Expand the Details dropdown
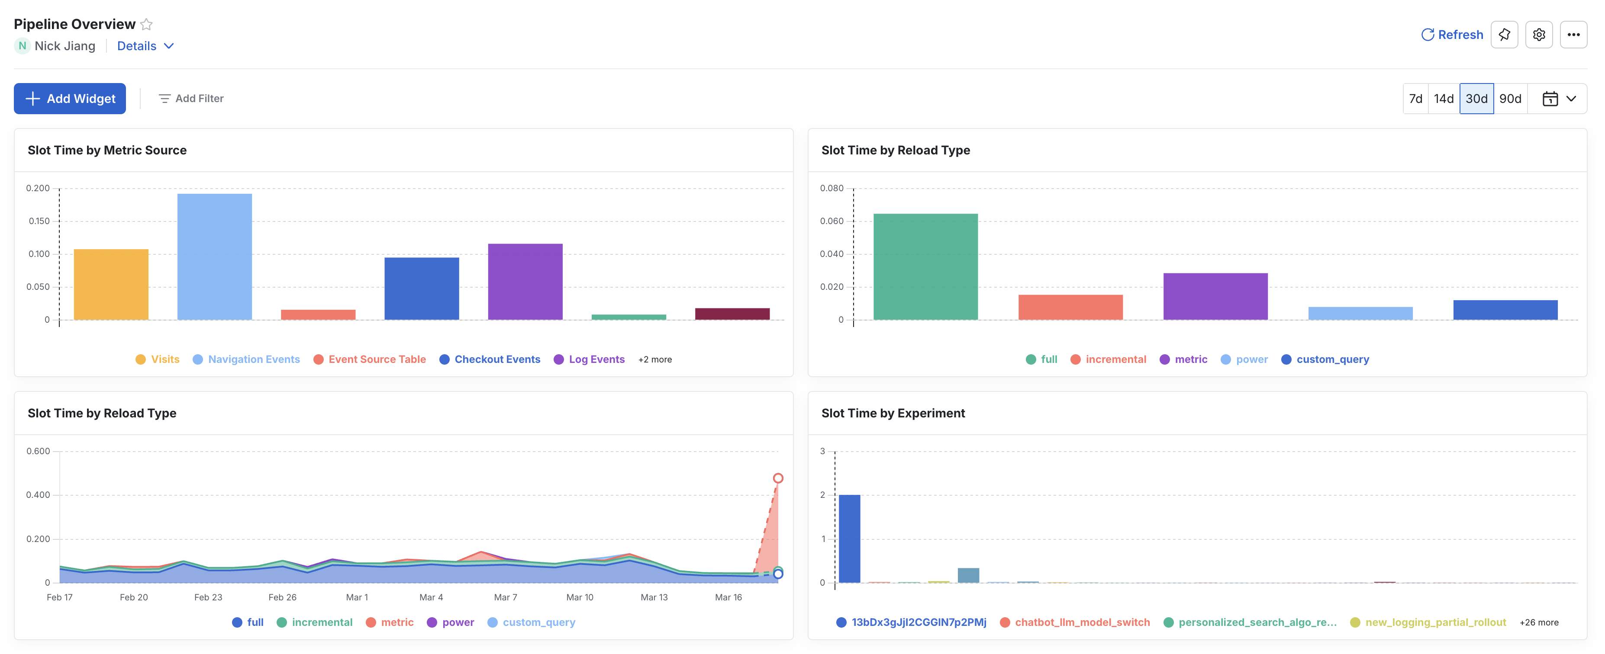The image size is (1605, 654). coord(145,46)
